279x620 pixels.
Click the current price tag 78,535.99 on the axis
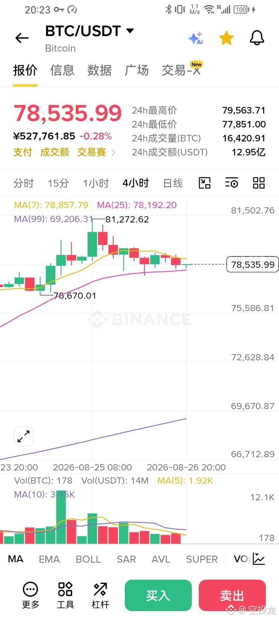252,265
